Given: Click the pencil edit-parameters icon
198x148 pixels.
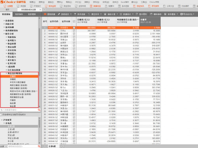Looking at the screenshot, I should point(59,14).
